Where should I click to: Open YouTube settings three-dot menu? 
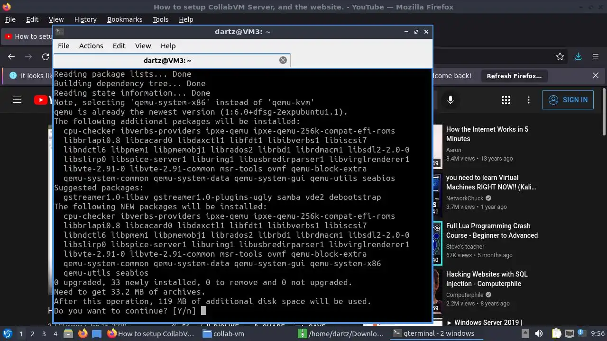click(529, 100)
